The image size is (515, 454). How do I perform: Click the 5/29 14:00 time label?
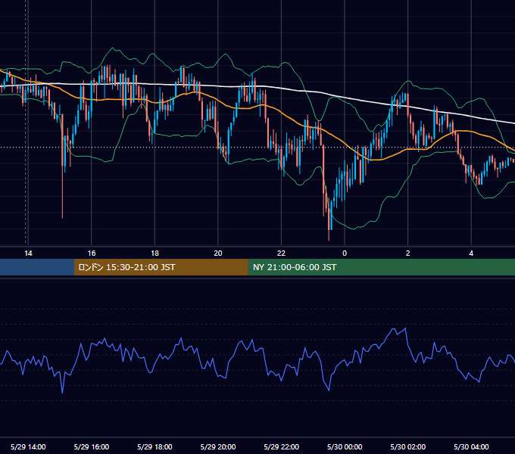click(x=28, y=446)
